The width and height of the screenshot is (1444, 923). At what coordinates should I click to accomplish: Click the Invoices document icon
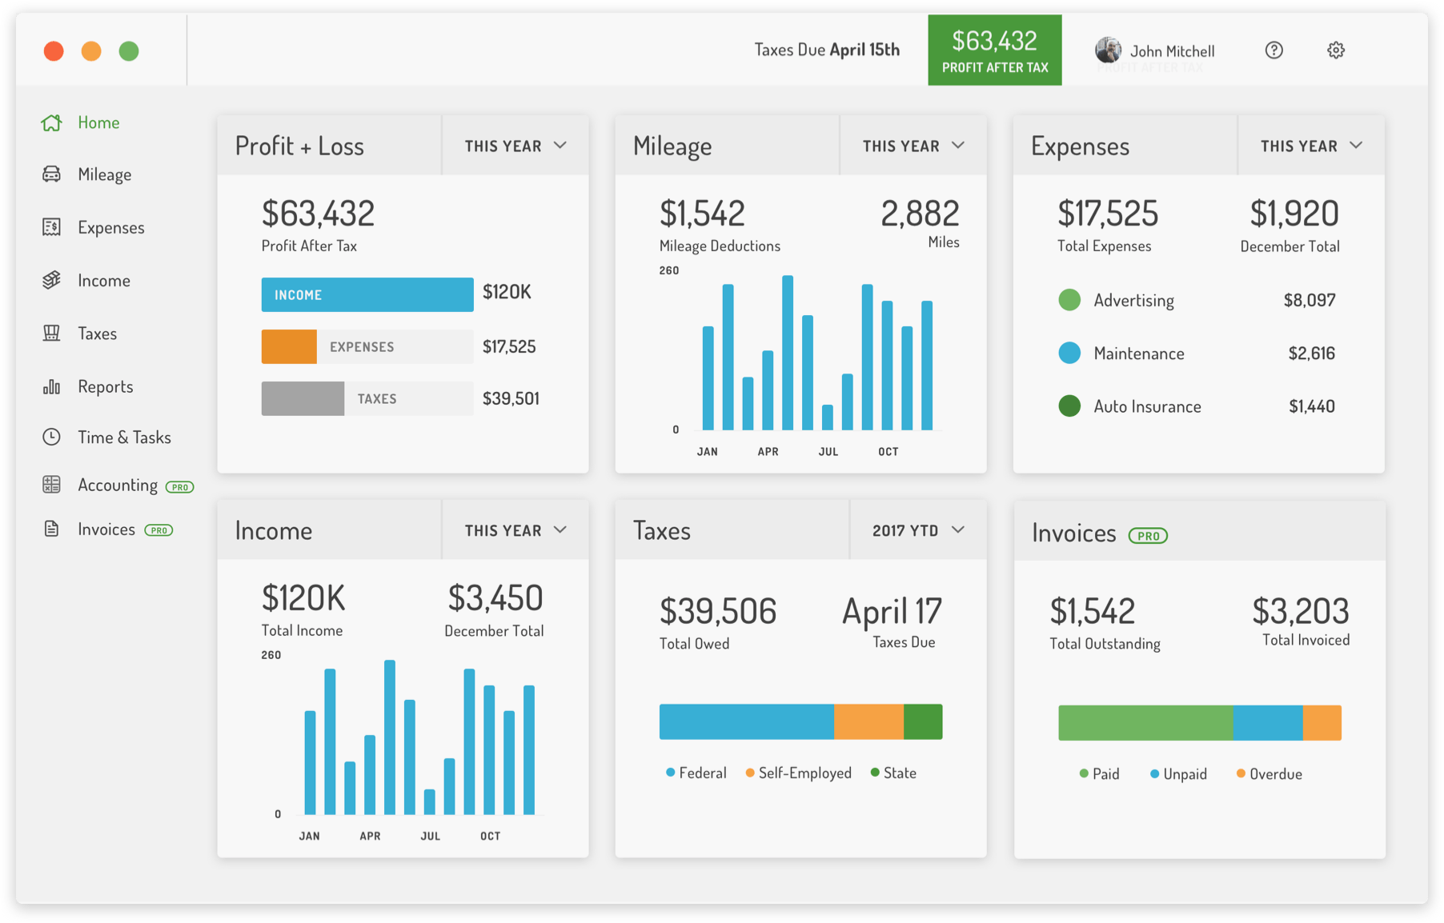pyautogui.click(x=51, y=529)
